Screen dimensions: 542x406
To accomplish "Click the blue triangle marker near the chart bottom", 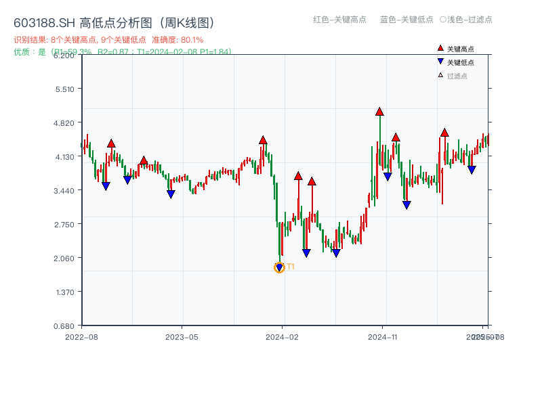I will click(x=279, y=266).
